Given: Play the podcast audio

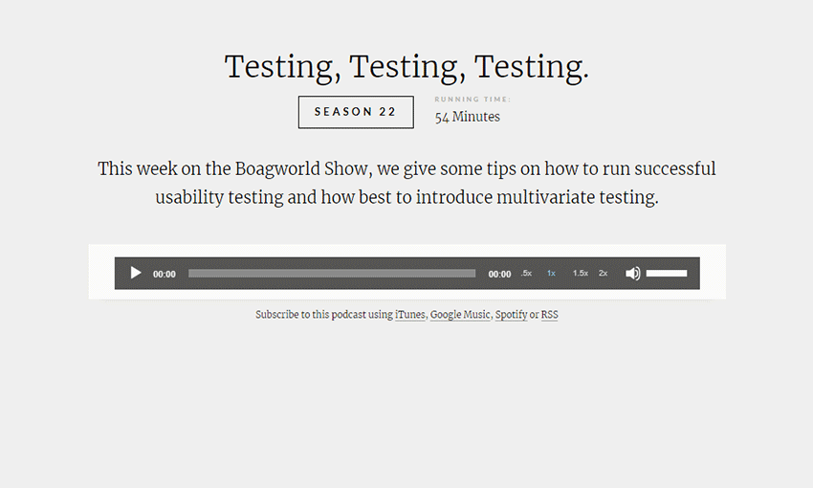Looking at the screenshot, I should click(x=135, y=273).
